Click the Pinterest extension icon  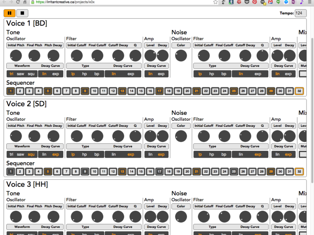click(254, 2)
